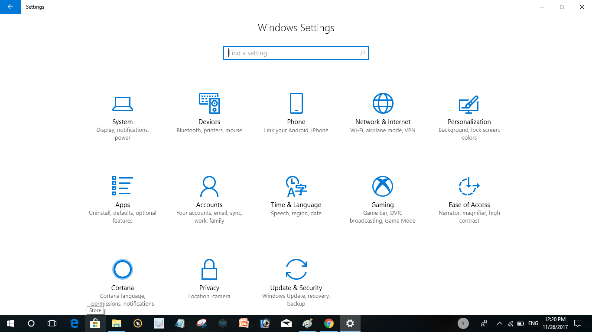This screenshot has width=592, height=332.
Task: Open the Action Center notifications panel
Action: 578,323
